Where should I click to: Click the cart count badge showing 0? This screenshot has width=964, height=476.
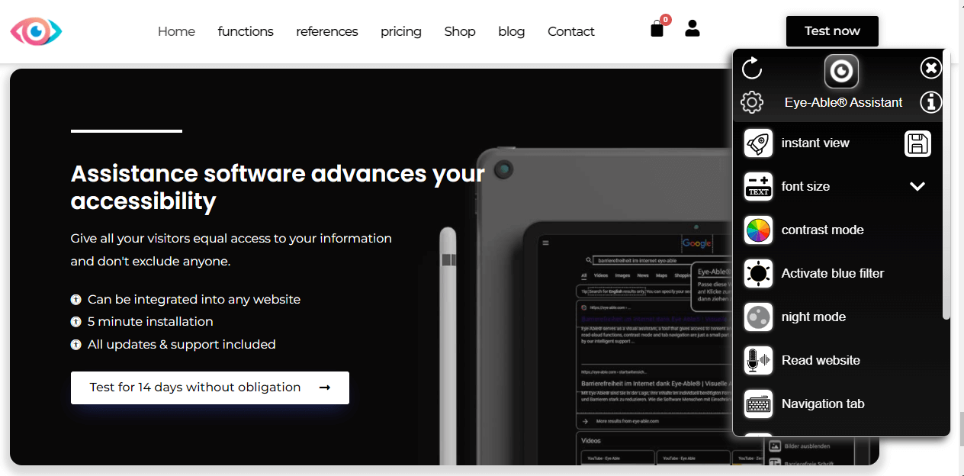(666, 20)
